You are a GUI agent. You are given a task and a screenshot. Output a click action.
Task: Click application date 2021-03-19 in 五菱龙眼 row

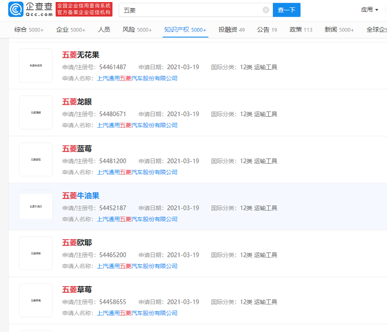[183, 114]
